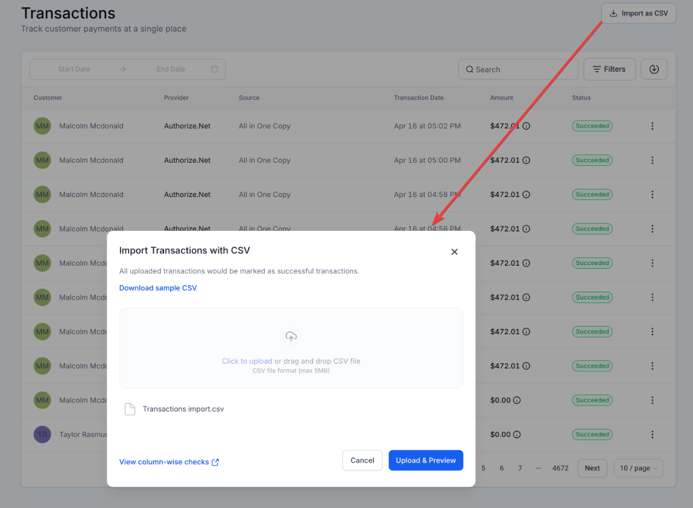Open kebab menu for Taylor Rasmussen row

coord(652,434)
